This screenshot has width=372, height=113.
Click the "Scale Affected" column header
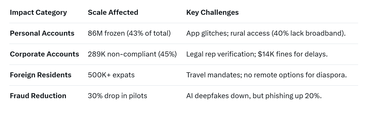coord(113,13)
